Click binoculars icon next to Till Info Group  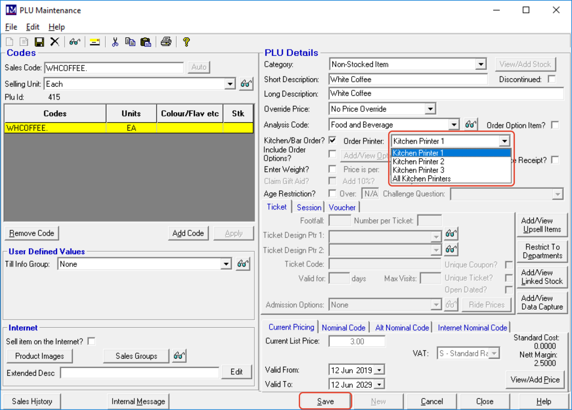243,264
